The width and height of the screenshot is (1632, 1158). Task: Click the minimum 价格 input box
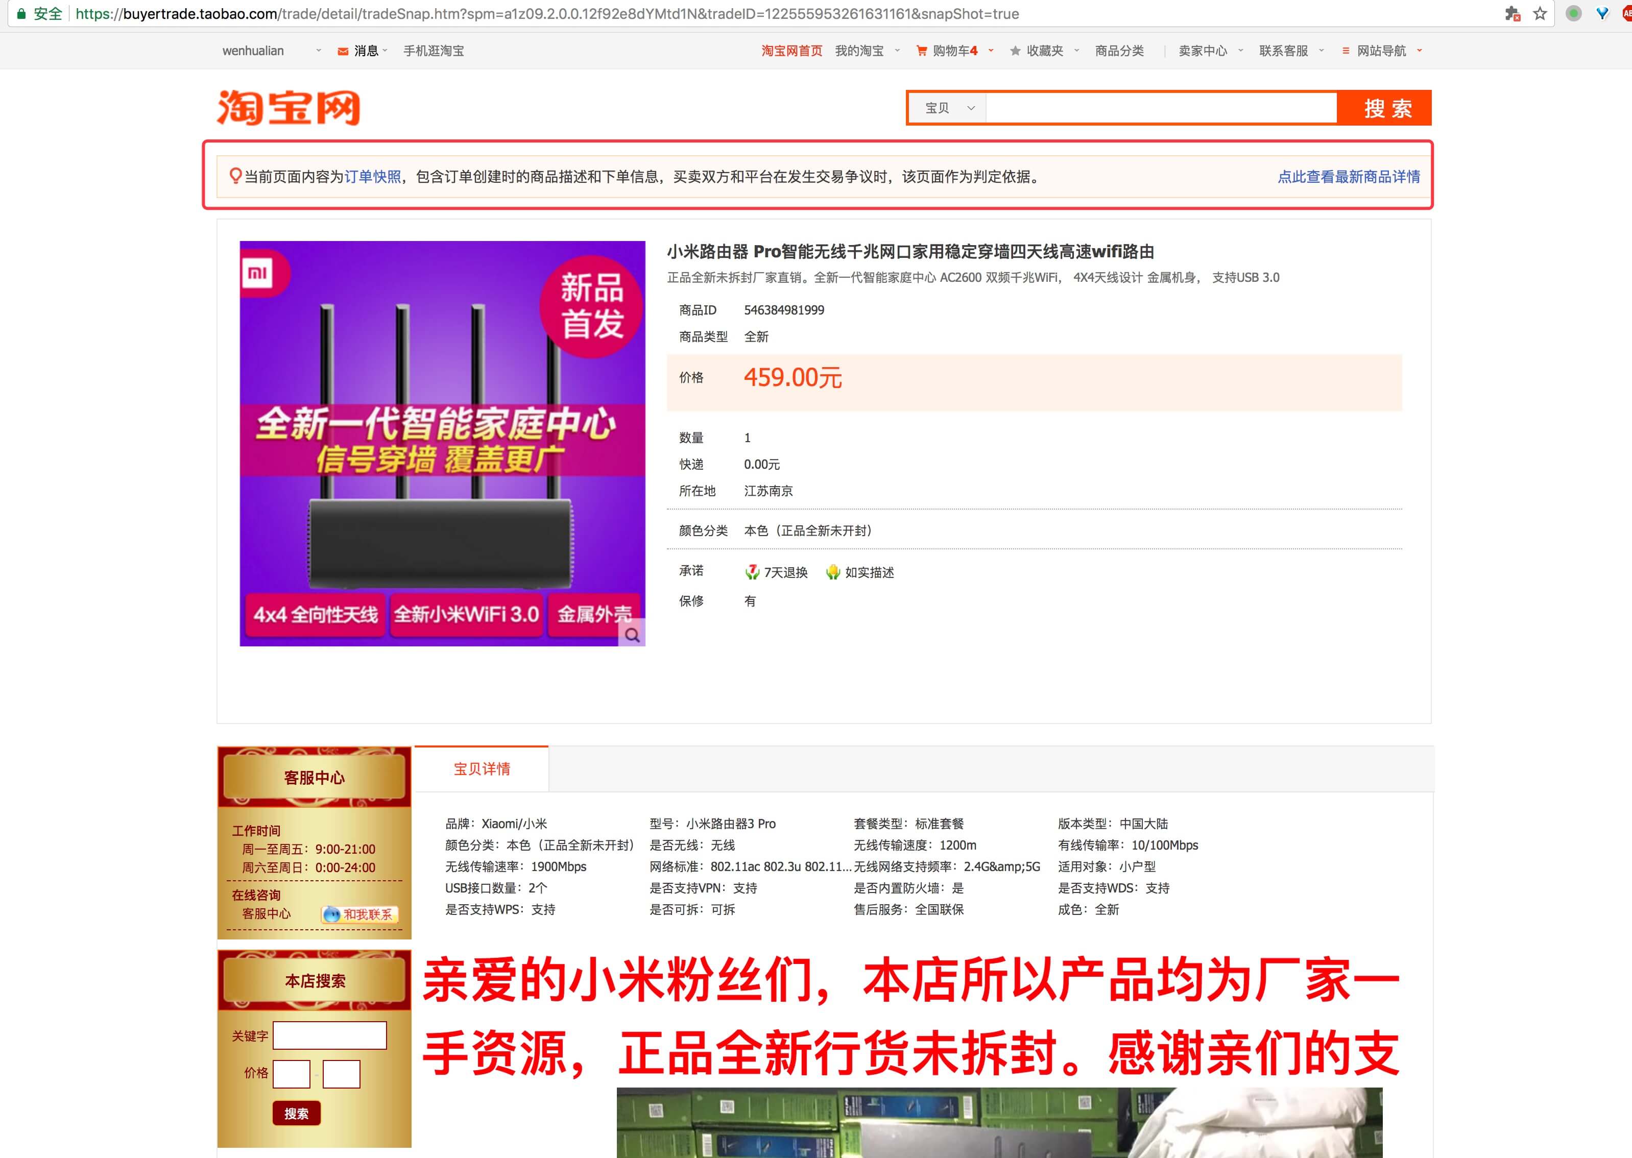point(292,1074)
